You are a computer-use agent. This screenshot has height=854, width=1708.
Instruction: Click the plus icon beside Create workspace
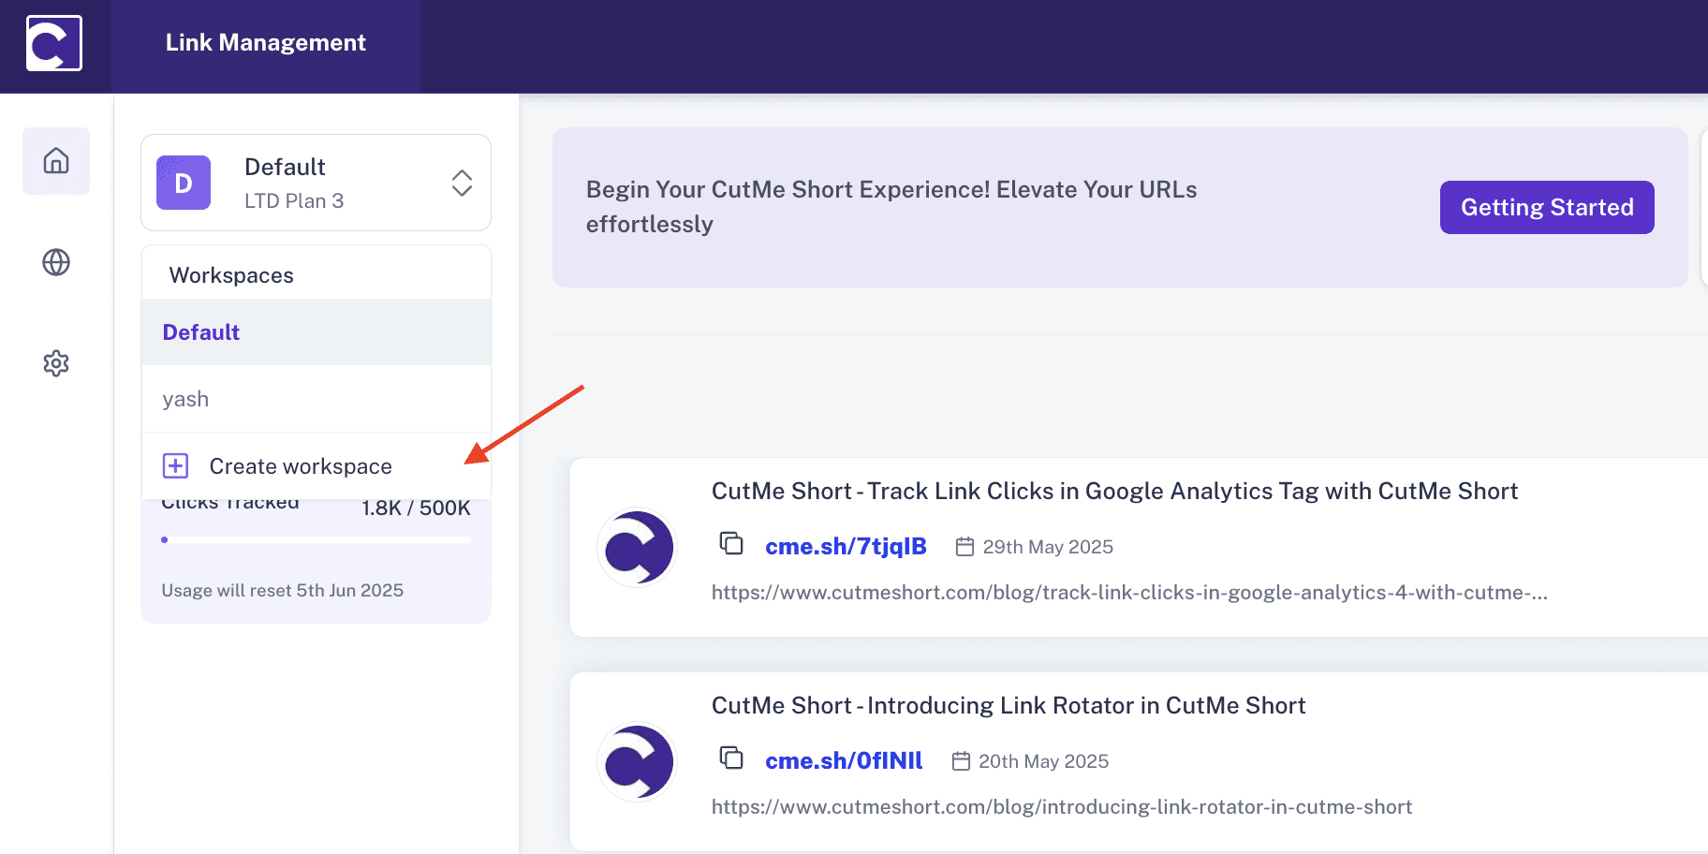tap(176, 465)
